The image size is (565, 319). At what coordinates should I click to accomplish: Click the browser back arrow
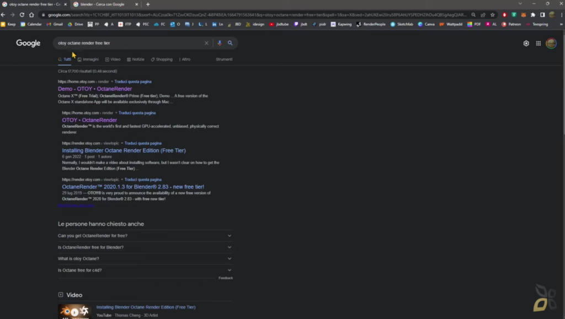pyautogui.click(x=3, y=15)
